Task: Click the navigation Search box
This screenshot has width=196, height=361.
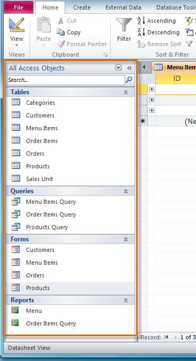Action: [66, 80]
